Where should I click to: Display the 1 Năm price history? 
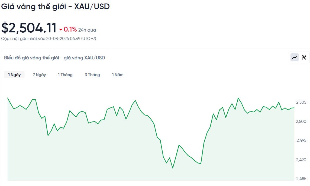pos(118,75)
